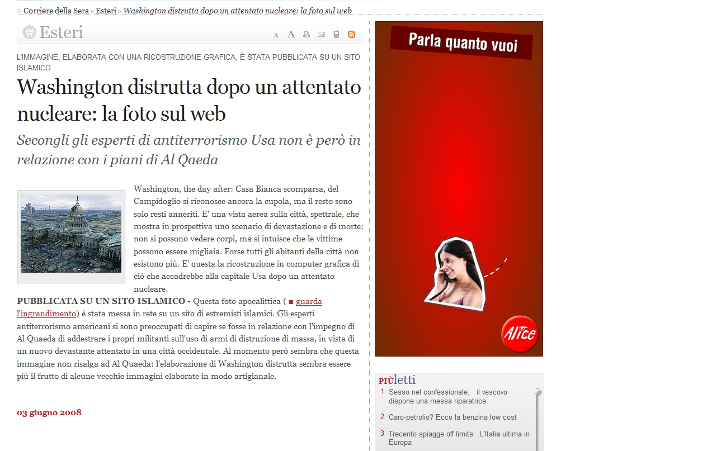This screenshot has height=451, width=707.
Task: Click the Esteri section heading
Action: 62,32
